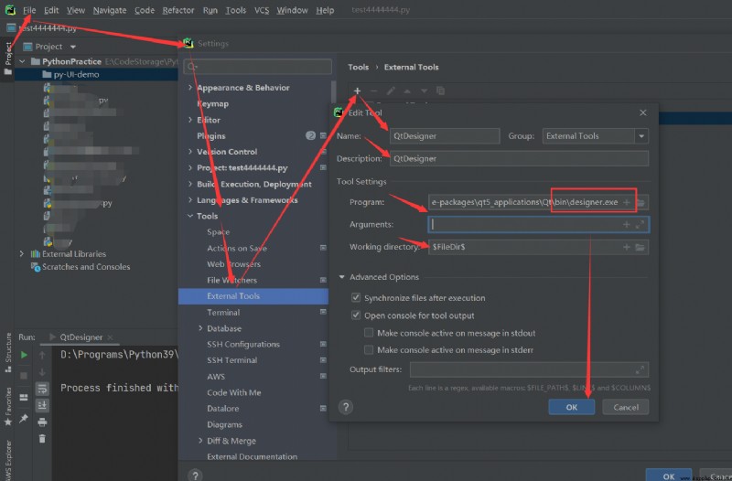The height and width of the screenshot is (481, 732).
Task: Insert macro into Arguments field
Action: 627,224
